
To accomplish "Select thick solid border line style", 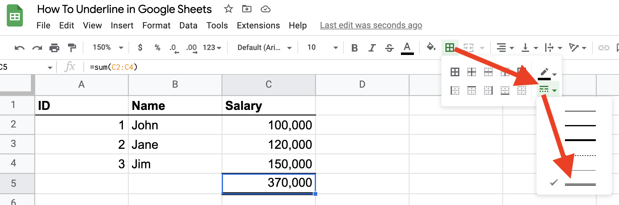I will (x=580, y=140).
